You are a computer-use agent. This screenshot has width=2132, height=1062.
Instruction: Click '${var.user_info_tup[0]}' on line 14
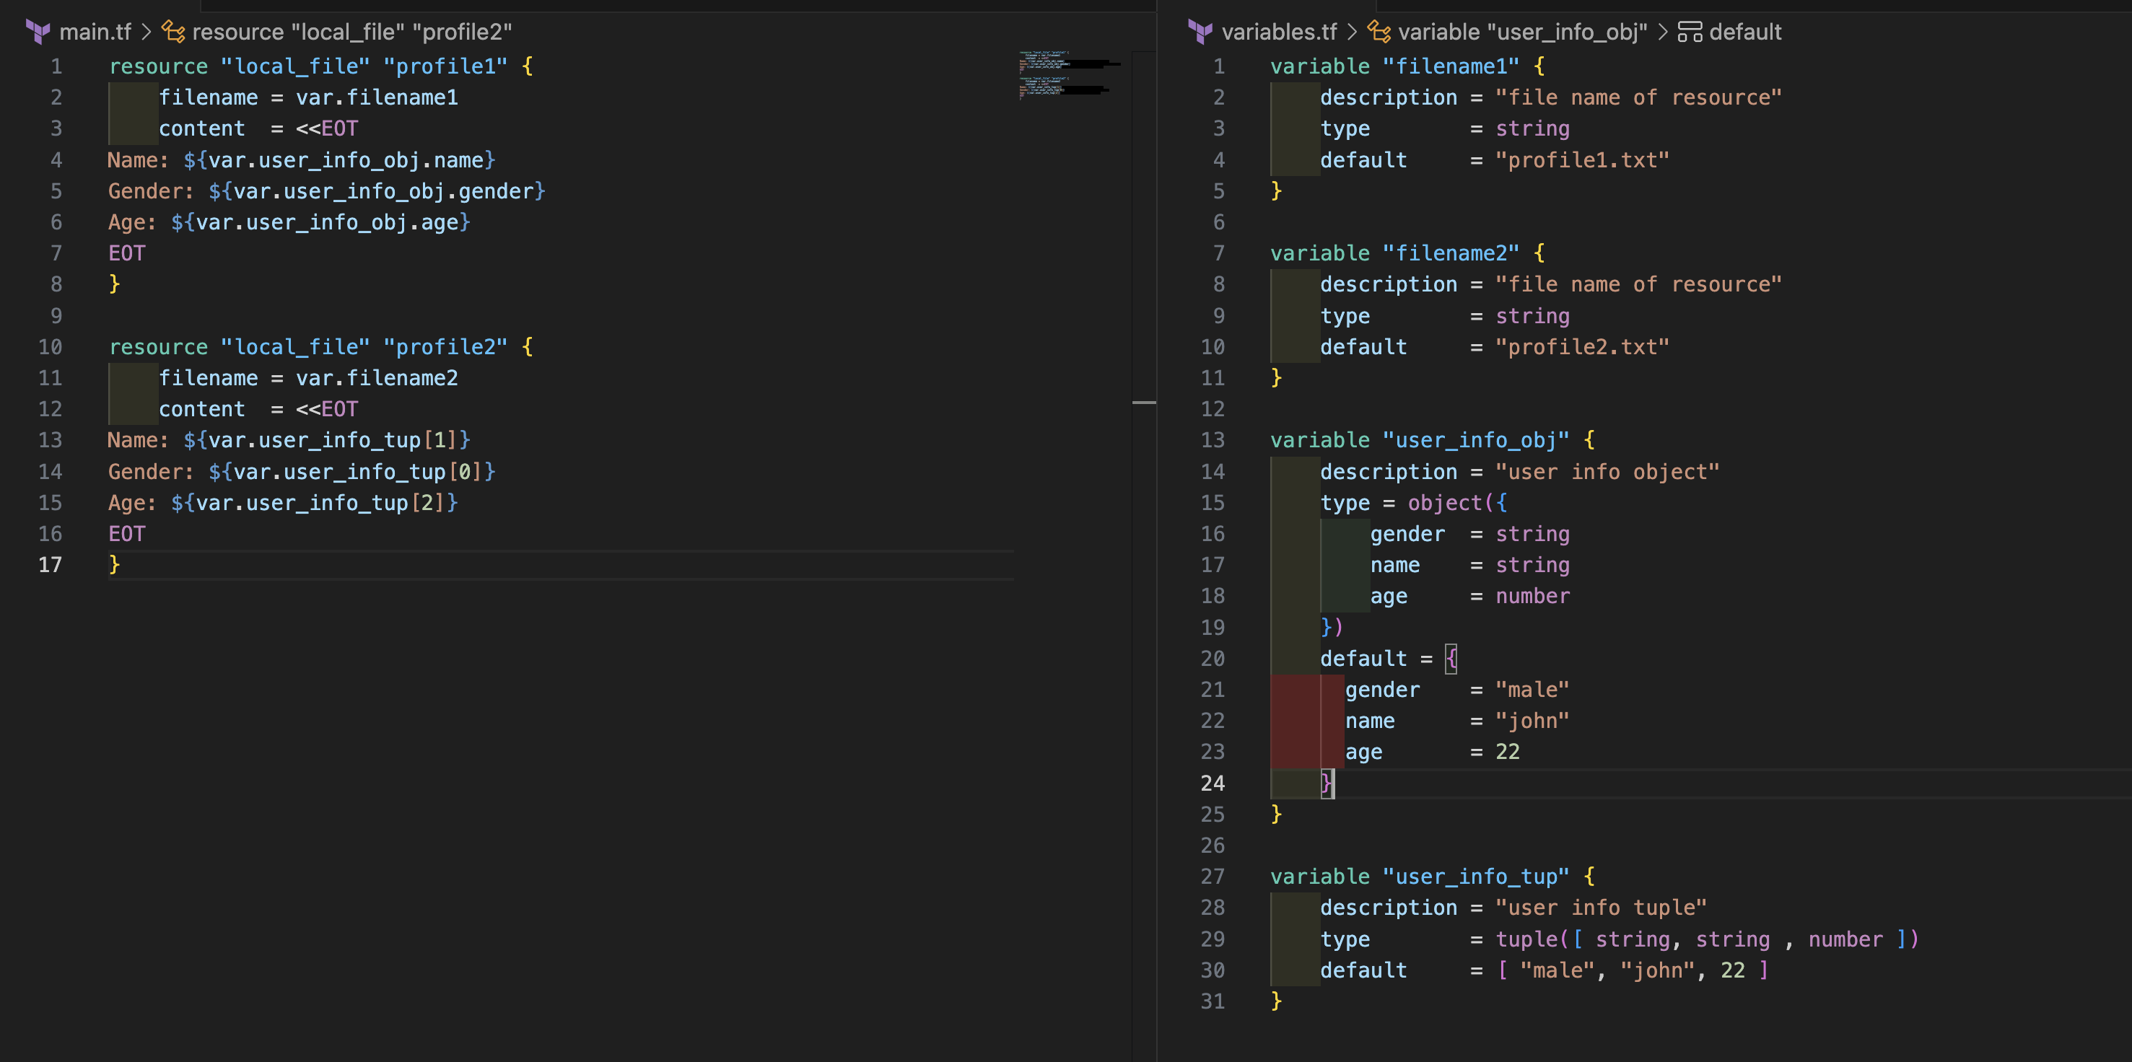[x=353, y=471]
